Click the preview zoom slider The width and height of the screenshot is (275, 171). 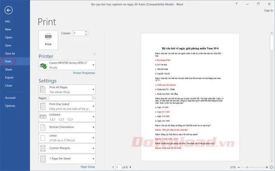(253, 167)
